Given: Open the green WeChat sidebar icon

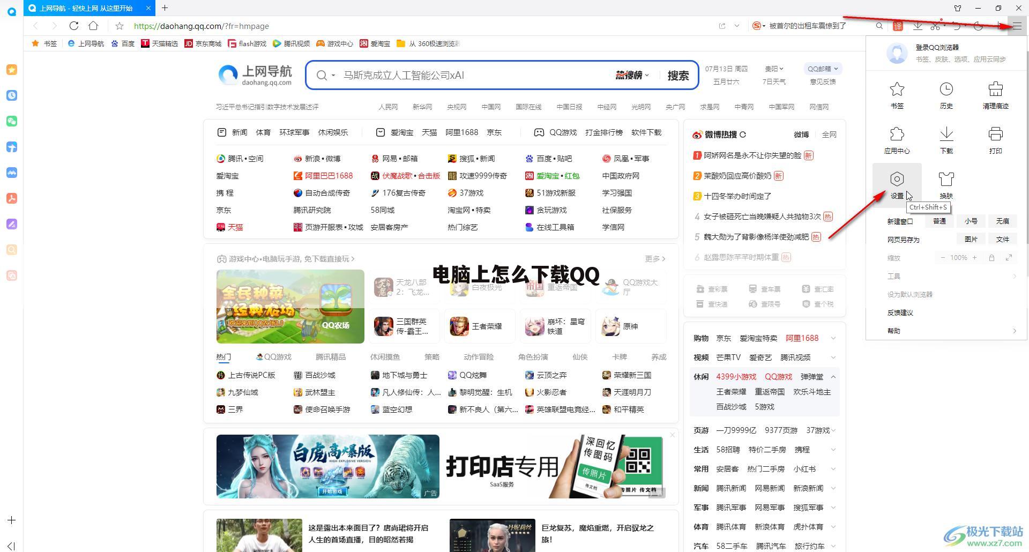Looking at the screenshot, I should click(x=12, y=121).
